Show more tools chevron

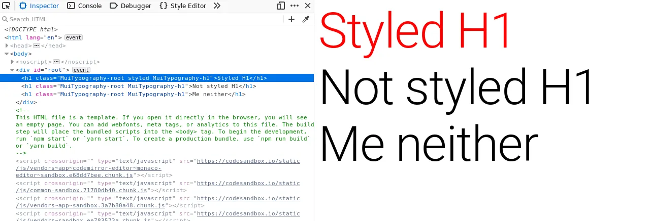pyautogui.click(x=217, y=6)
